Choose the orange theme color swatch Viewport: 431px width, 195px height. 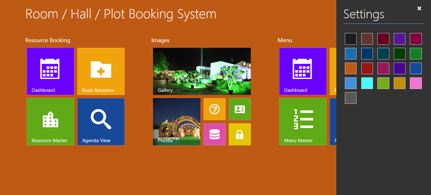click(x=351, y=68)
